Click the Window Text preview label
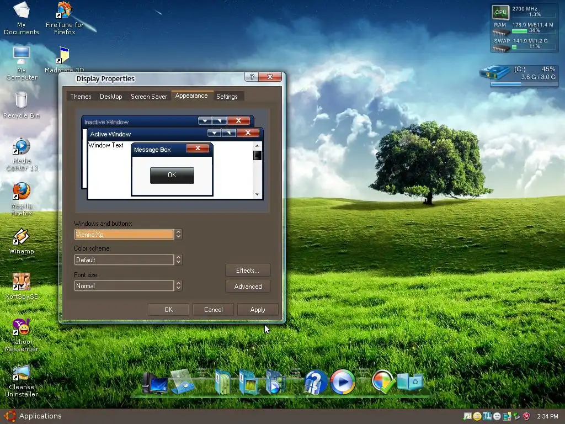Viewport: 565px width, 424px height. pyautogui.click(x=106, y=145)
